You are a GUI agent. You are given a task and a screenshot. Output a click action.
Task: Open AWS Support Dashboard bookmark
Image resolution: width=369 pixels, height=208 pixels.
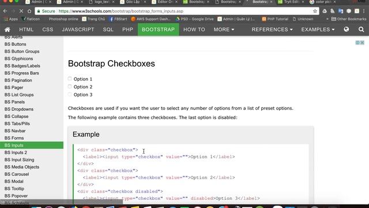[151, 19]
